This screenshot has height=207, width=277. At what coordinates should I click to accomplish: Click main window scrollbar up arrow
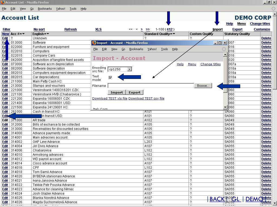(x=275, y=14)
